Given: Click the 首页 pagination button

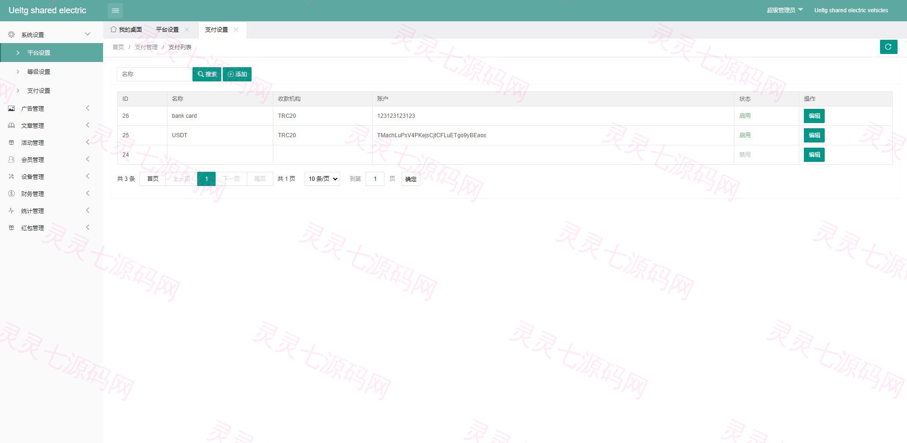Looking at the screenshot, I should coord(153,179).
